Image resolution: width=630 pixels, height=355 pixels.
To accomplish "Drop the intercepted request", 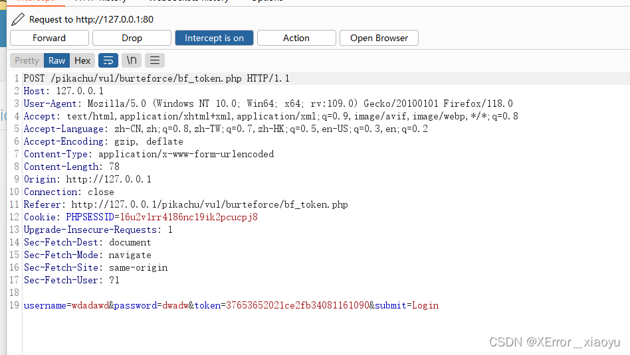I will pyautogui.click(x=132, y=38).
